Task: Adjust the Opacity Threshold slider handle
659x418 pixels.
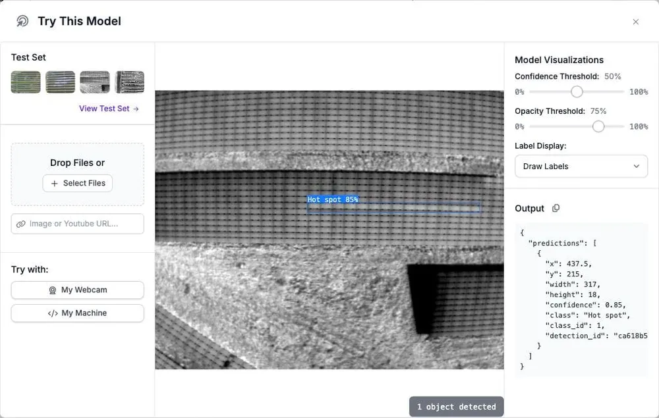Action: (598, 126)
